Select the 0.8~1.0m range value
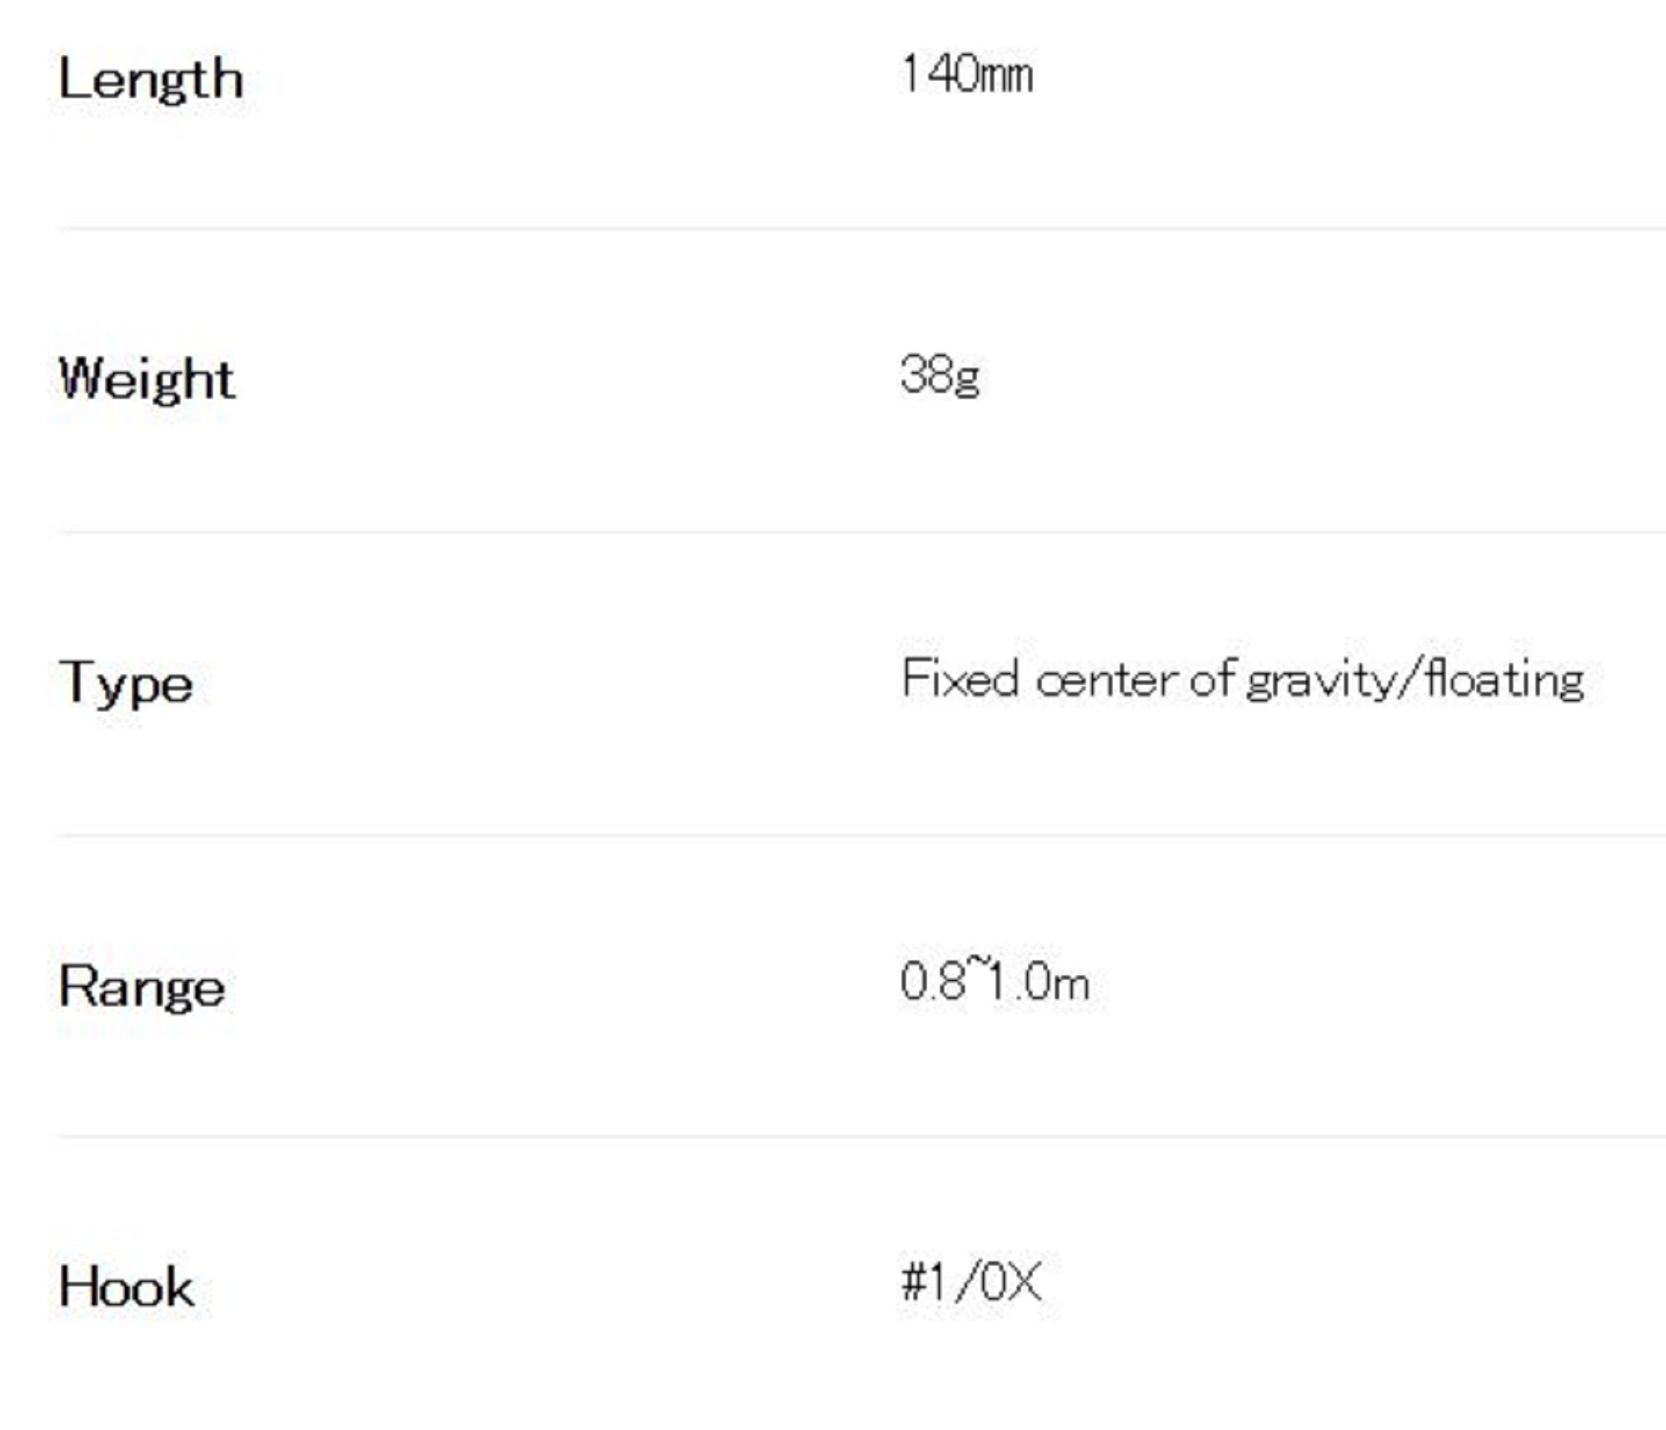 click(x=995, y=982)
